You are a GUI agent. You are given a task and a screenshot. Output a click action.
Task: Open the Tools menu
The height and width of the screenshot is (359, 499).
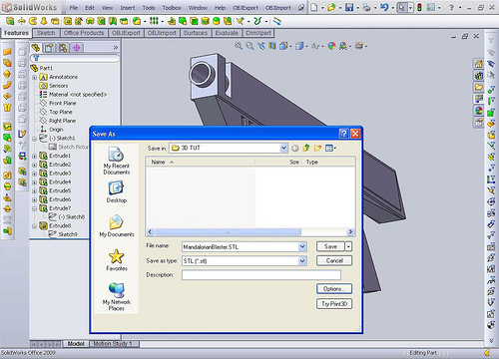(x=149, y=8)
